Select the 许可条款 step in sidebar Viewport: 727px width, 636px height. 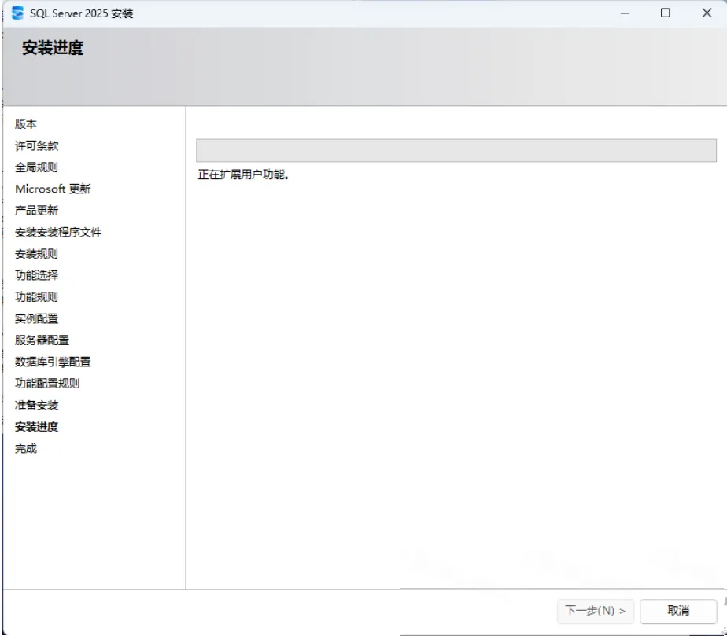coord(37,146)
